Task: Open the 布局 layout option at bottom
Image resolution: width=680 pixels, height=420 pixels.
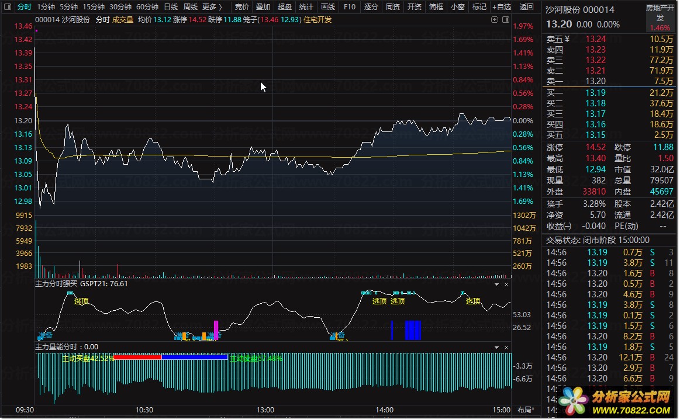Action: pos(526,410)
